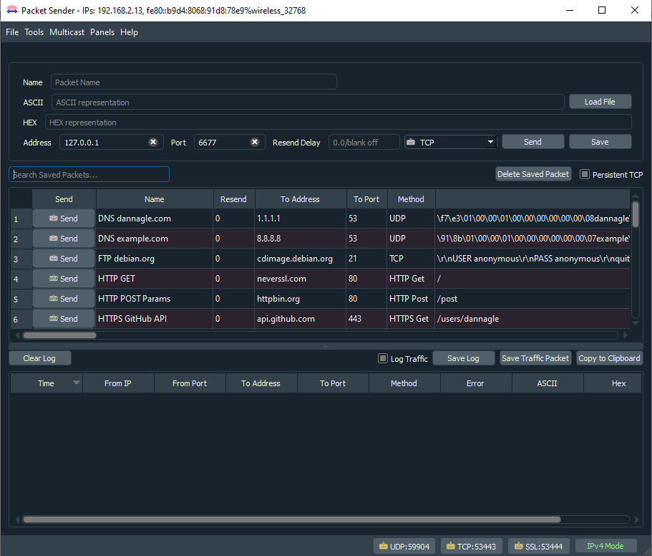This screenshot has width=652, height=556.
Task: Clear the Port field using its X icon
Action: [255, 142]
